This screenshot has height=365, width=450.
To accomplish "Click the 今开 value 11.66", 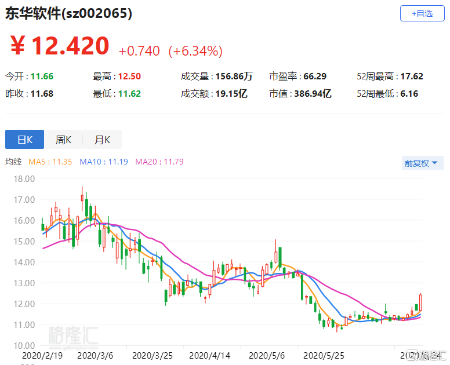I will tap(42, 76).
